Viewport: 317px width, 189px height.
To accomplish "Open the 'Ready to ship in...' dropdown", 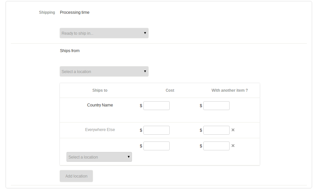I will tap(104, 33).
